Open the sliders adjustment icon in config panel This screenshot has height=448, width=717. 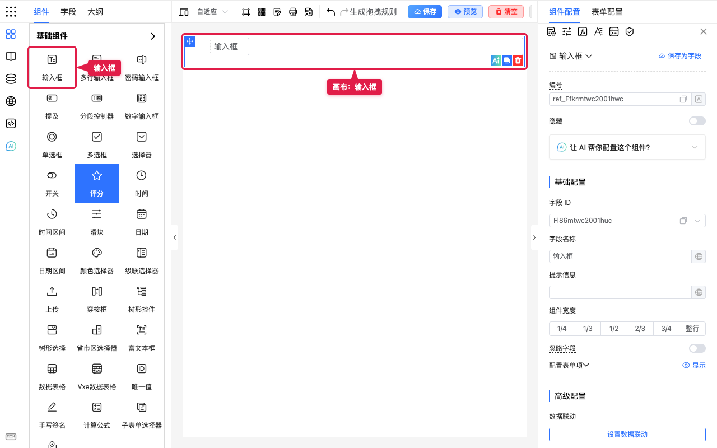[567, 31]
